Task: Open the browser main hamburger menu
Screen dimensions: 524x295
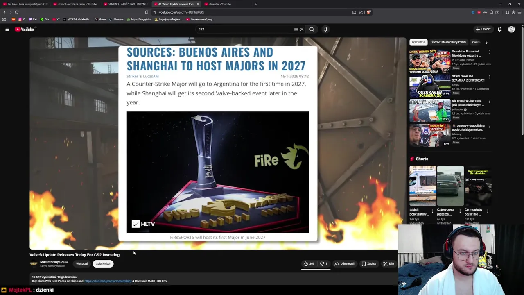Action: click(x=519, y=12)
